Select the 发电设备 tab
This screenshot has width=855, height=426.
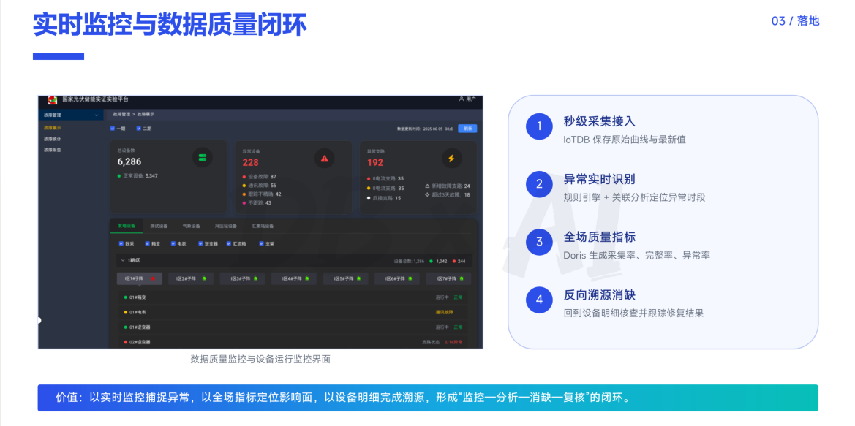(x=127, y=226)
